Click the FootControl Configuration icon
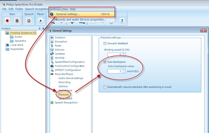209x133 pixels. 52,66
